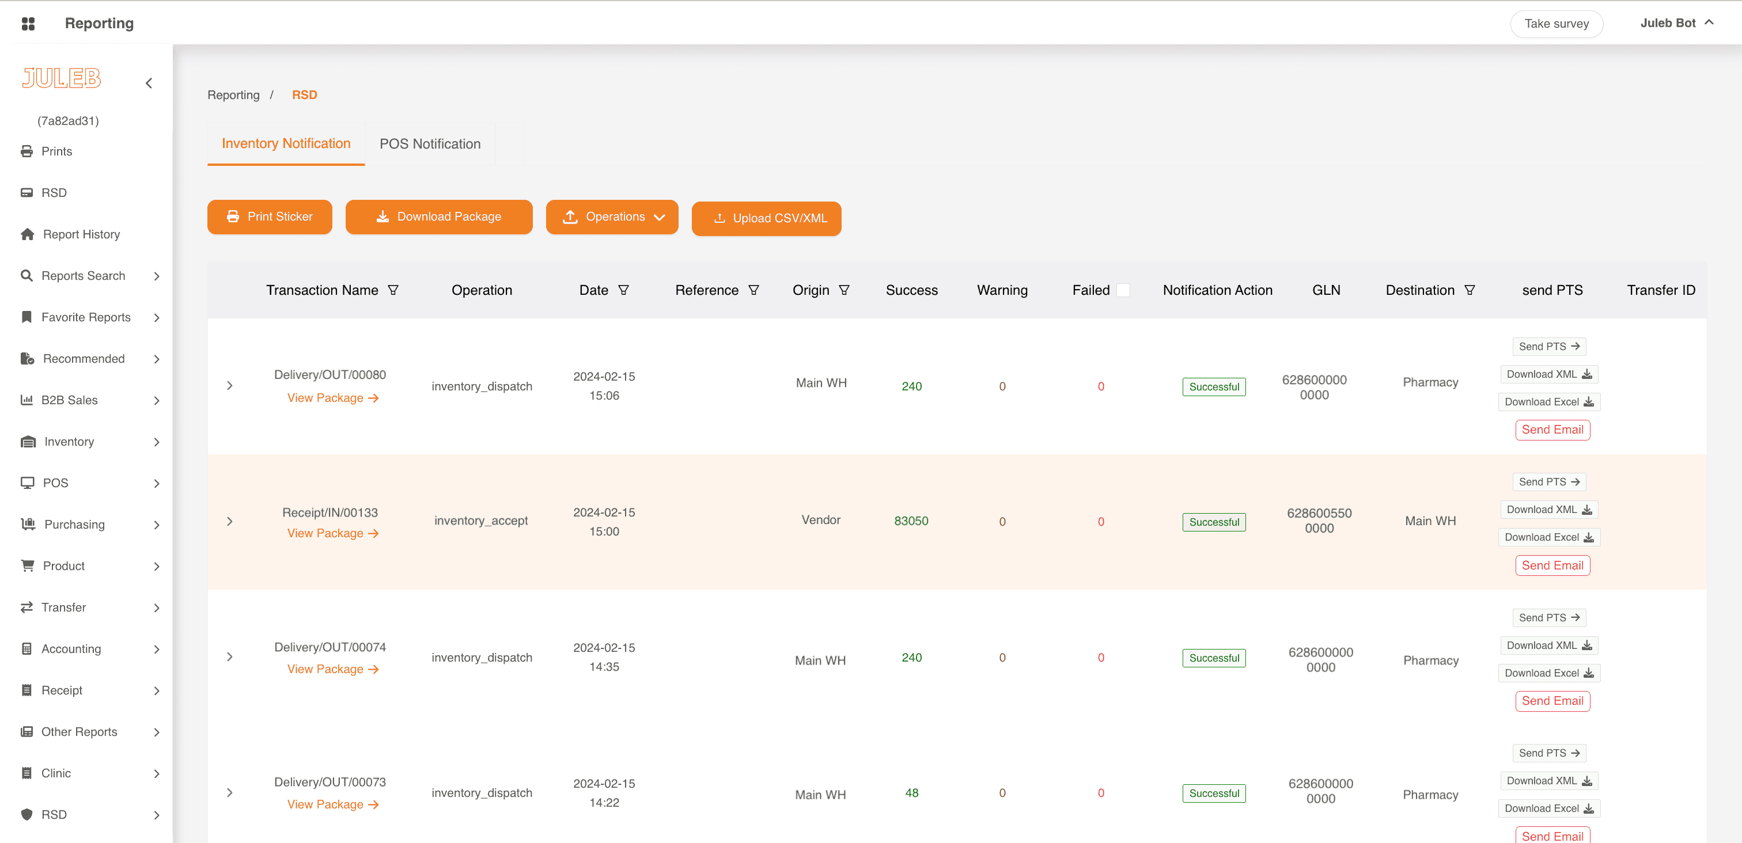Select the Inventory Notification tab

(286, 143)
